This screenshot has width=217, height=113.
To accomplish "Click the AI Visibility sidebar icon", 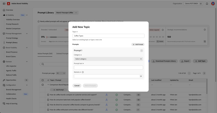I will point(4,15).
